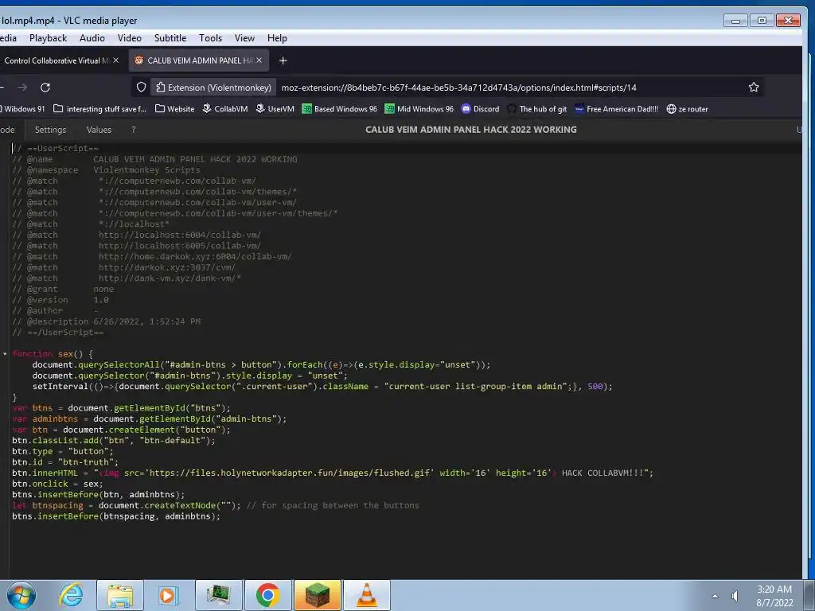Open the Subtitle menu in VLC
The height and width of the screenshot is (611, 815).
coord(170,38)
